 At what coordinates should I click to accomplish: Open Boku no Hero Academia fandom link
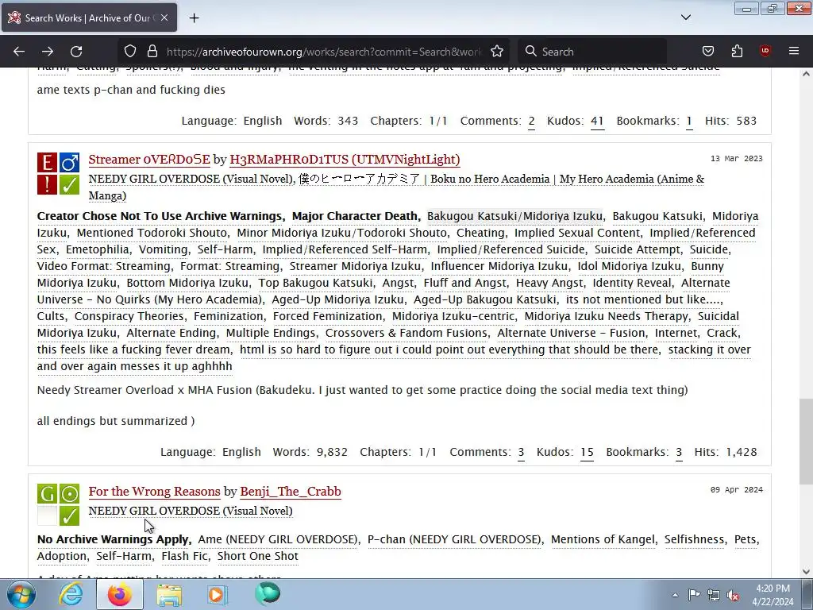[x=502, y=179]
